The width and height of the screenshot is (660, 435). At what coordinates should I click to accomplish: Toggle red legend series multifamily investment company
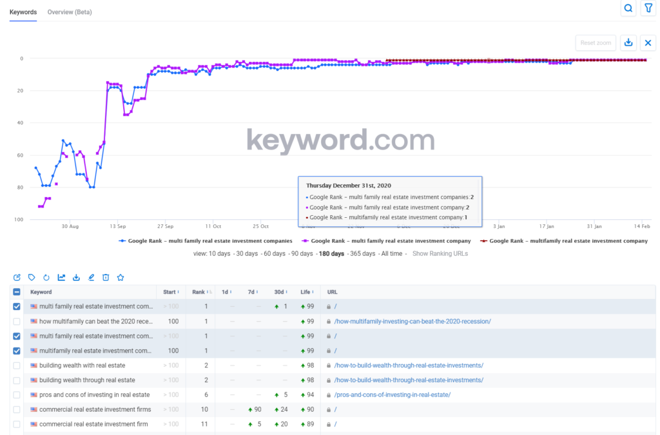pyautogui.click(x=564, y=241)
